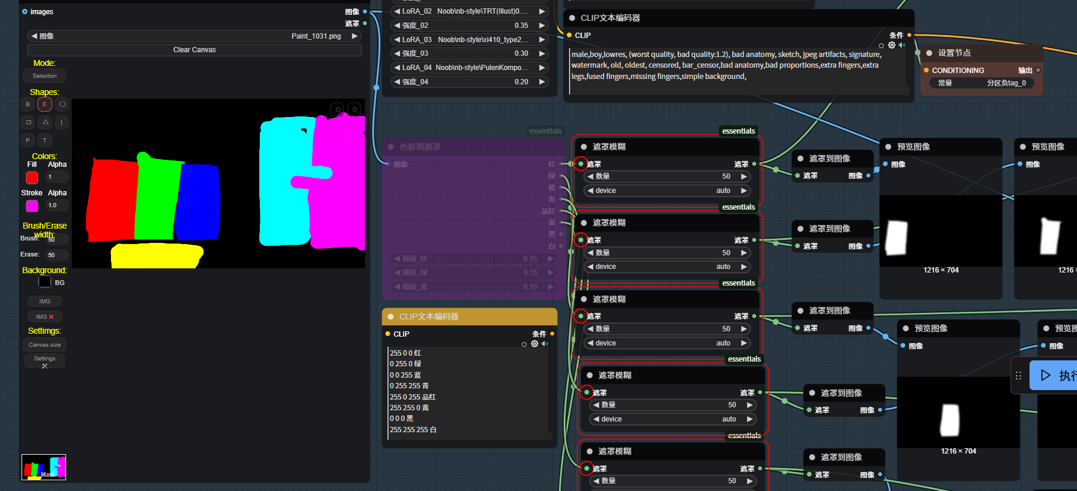
Task: Edit the Fill Alpha value field
Action: coord(57,177)
